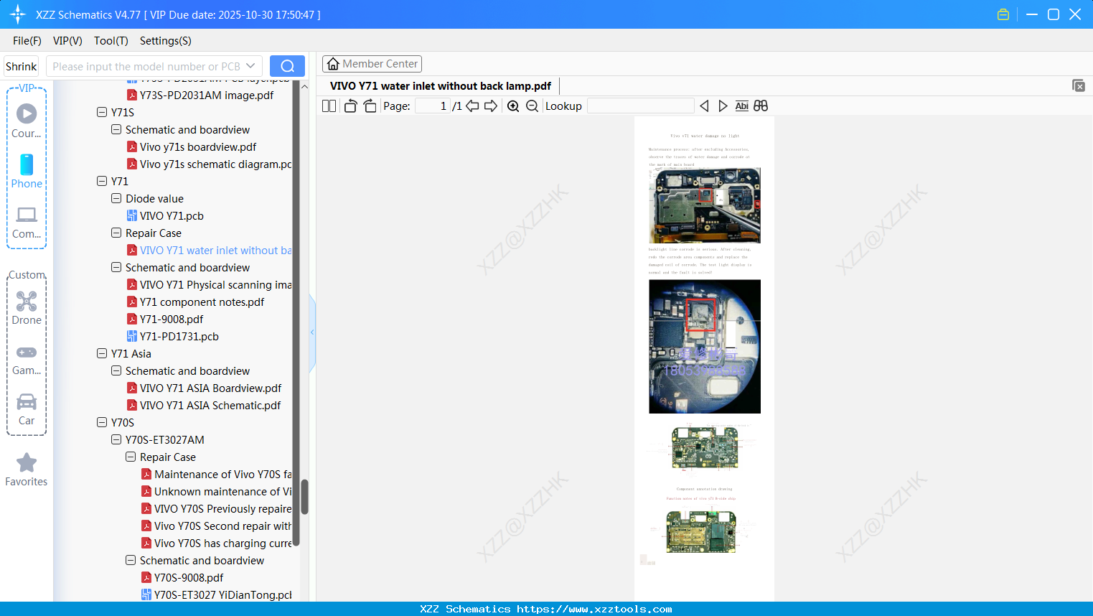Click the motherboard photo in the PDF

pos(705,205)
